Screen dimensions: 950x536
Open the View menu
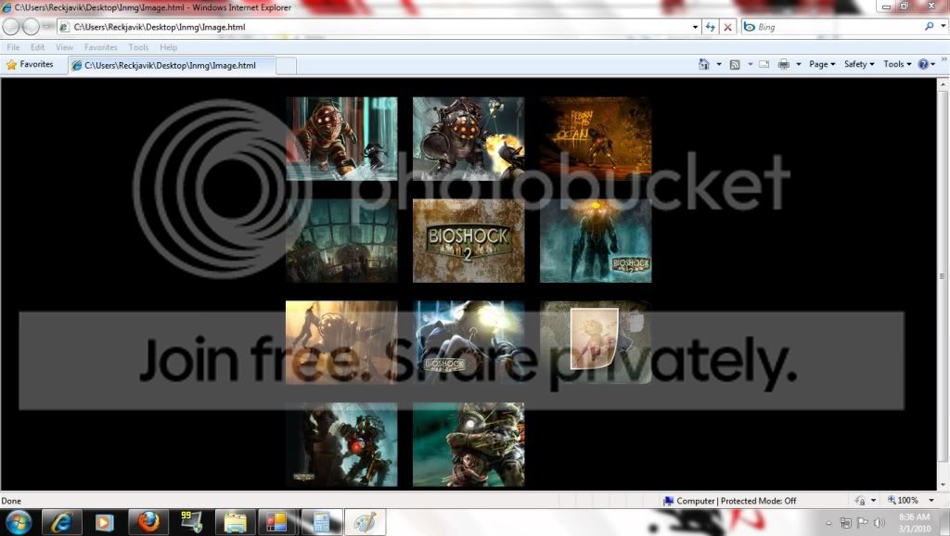pos(64,47)
